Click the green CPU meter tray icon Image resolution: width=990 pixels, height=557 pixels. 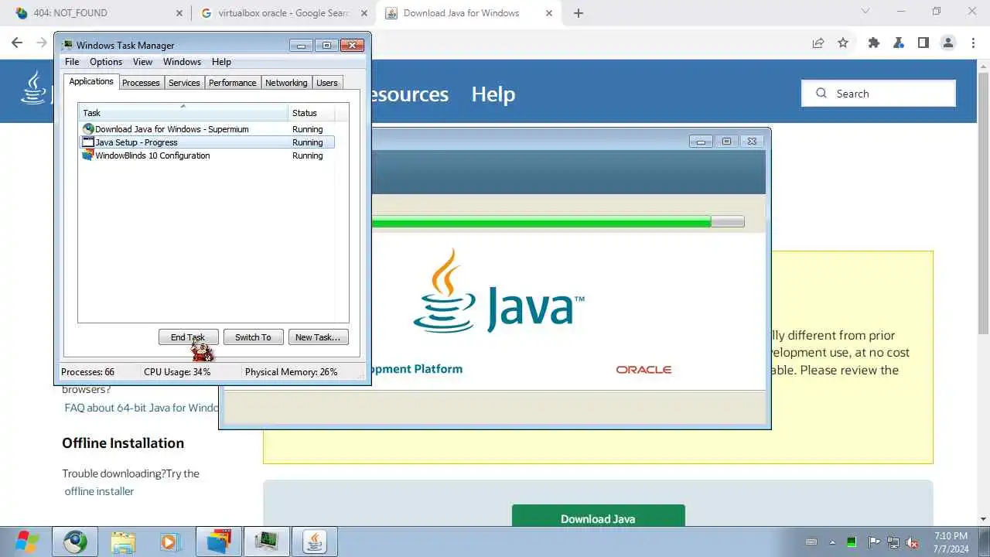pyautogui.click(x=852, y=542)
